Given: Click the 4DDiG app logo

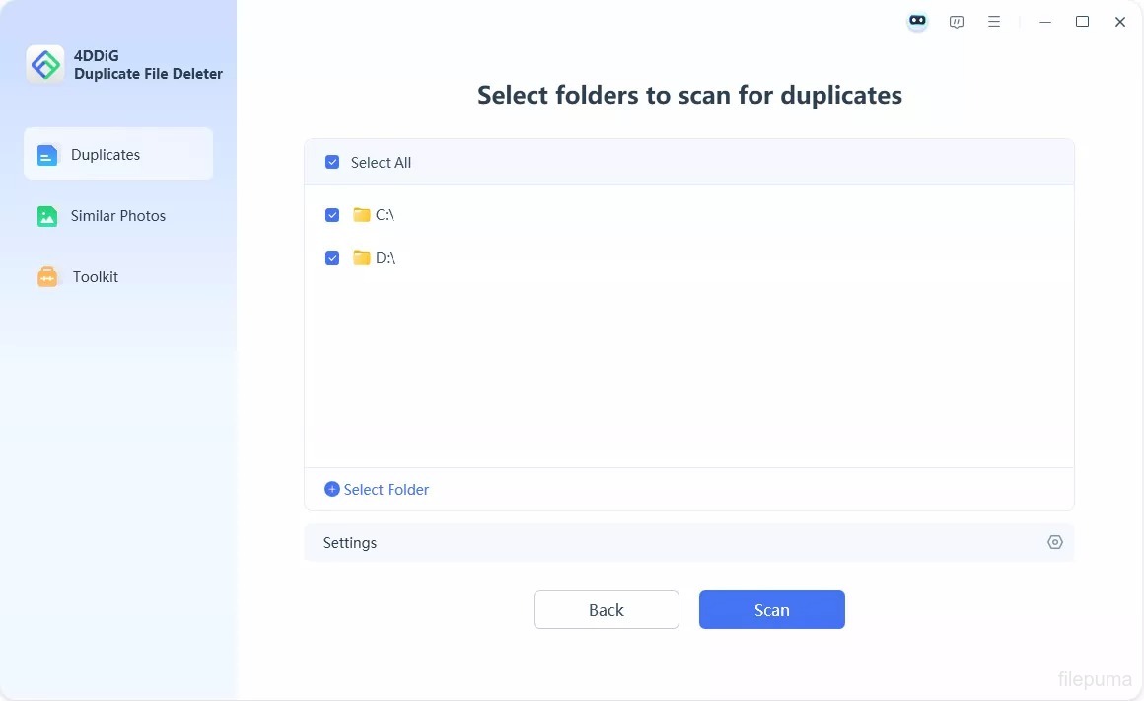Looking at the screenshot, I should pyautogui.click(x=45, y=65).
